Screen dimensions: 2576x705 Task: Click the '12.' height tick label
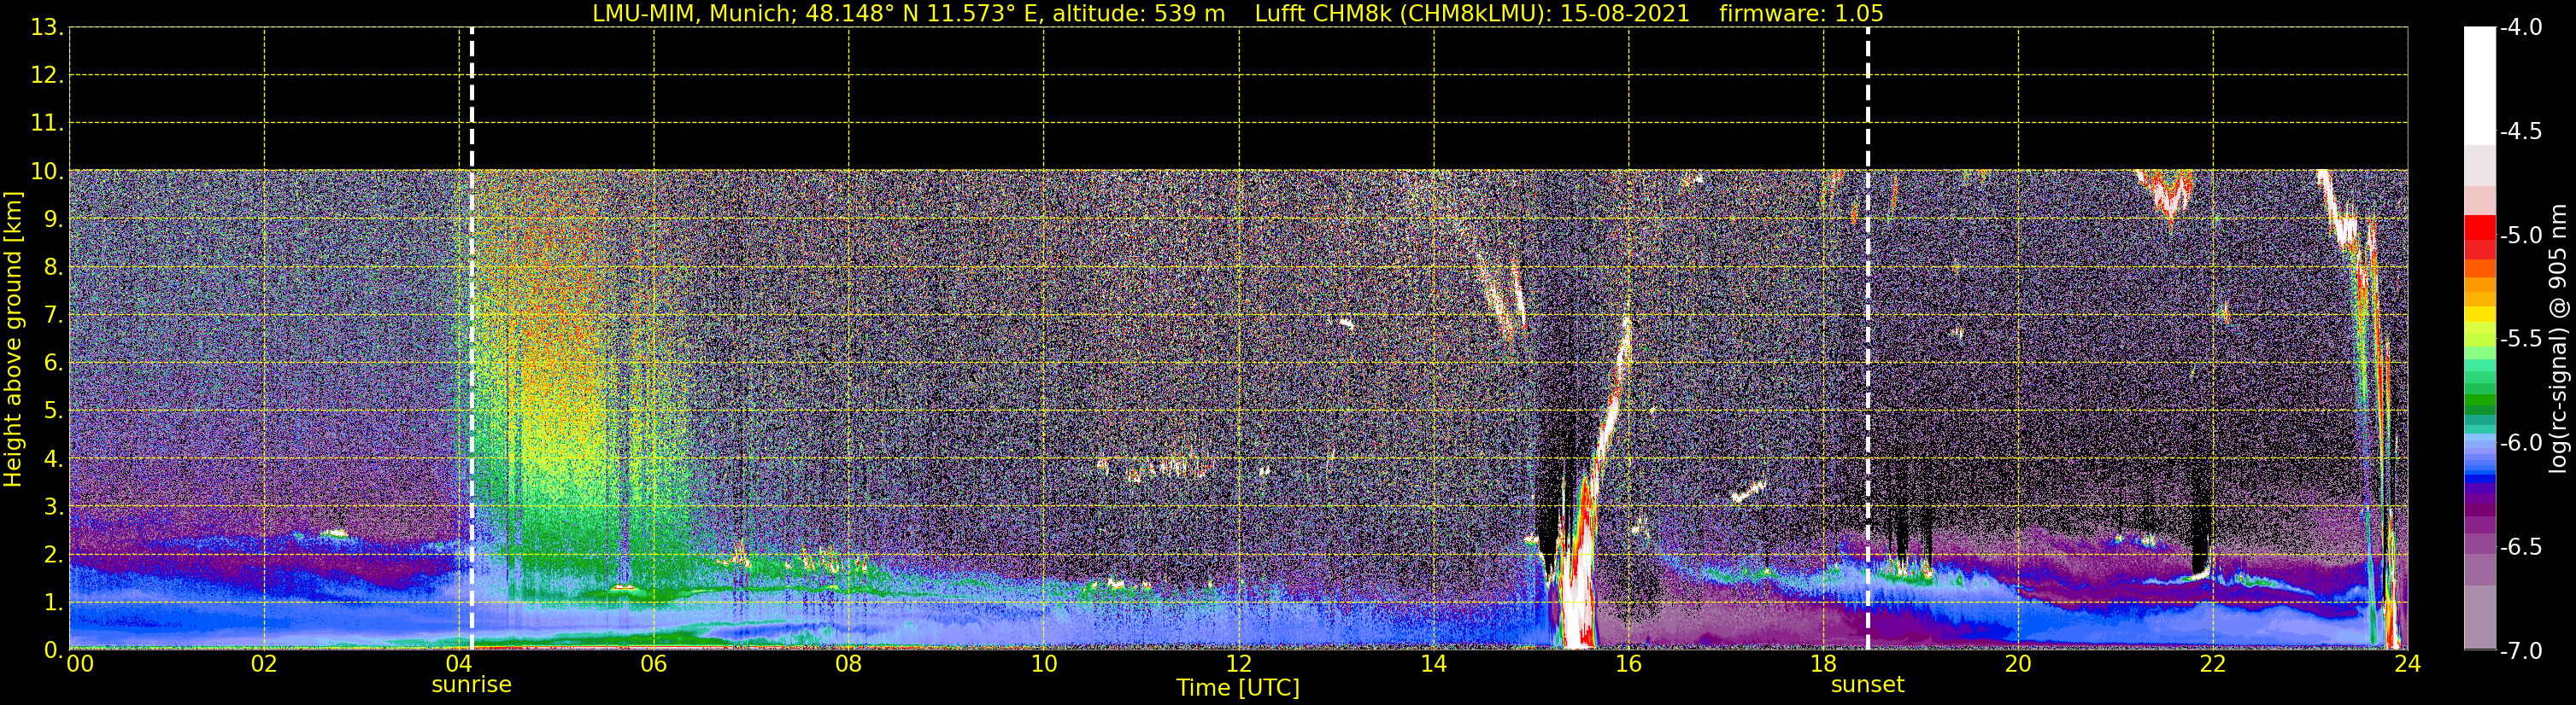click(x=47, y=76)
